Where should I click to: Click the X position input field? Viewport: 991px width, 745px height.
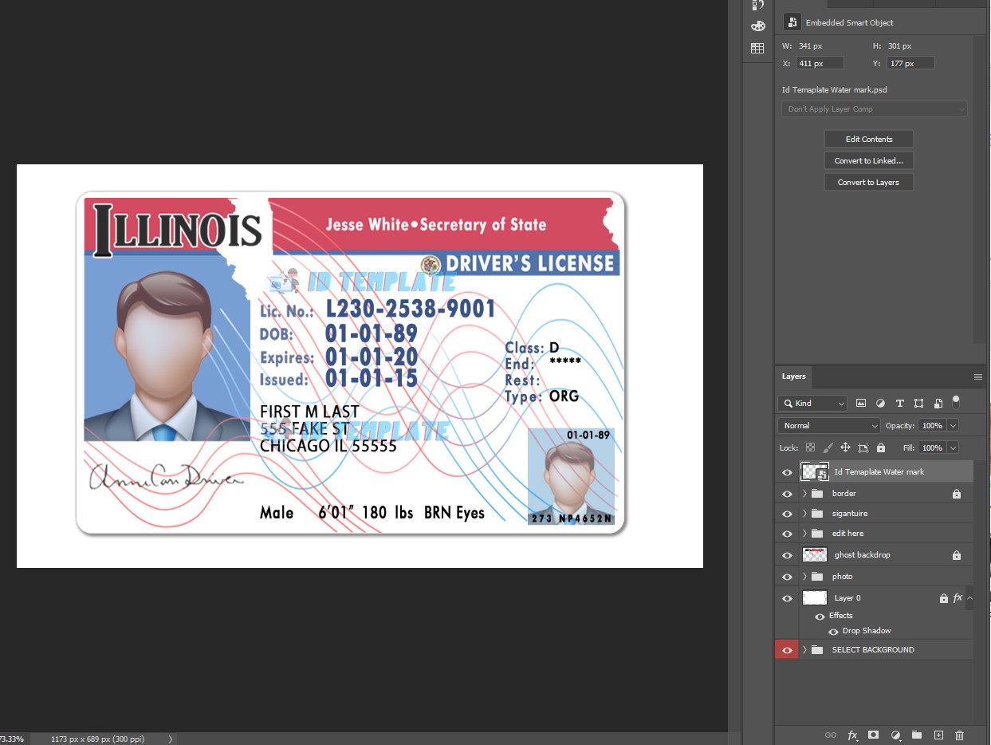coord(820,63)
